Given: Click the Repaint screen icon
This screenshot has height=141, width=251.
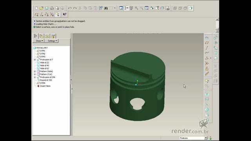Looking at the screenshot, I should tap(121, 8).
